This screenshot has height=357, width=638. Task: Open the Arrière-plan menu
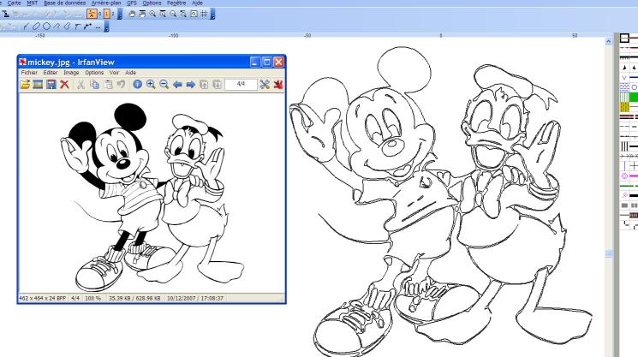pos(106,3)
